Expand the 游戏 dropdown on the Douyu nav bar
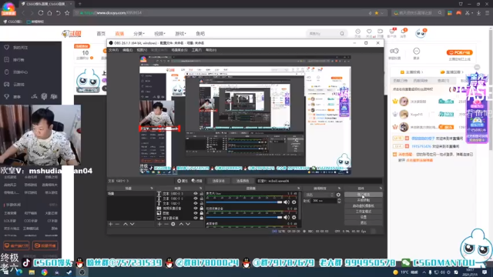Image resolution: width=493 pixels, height=277 pixels. click(x=180, y=34)
